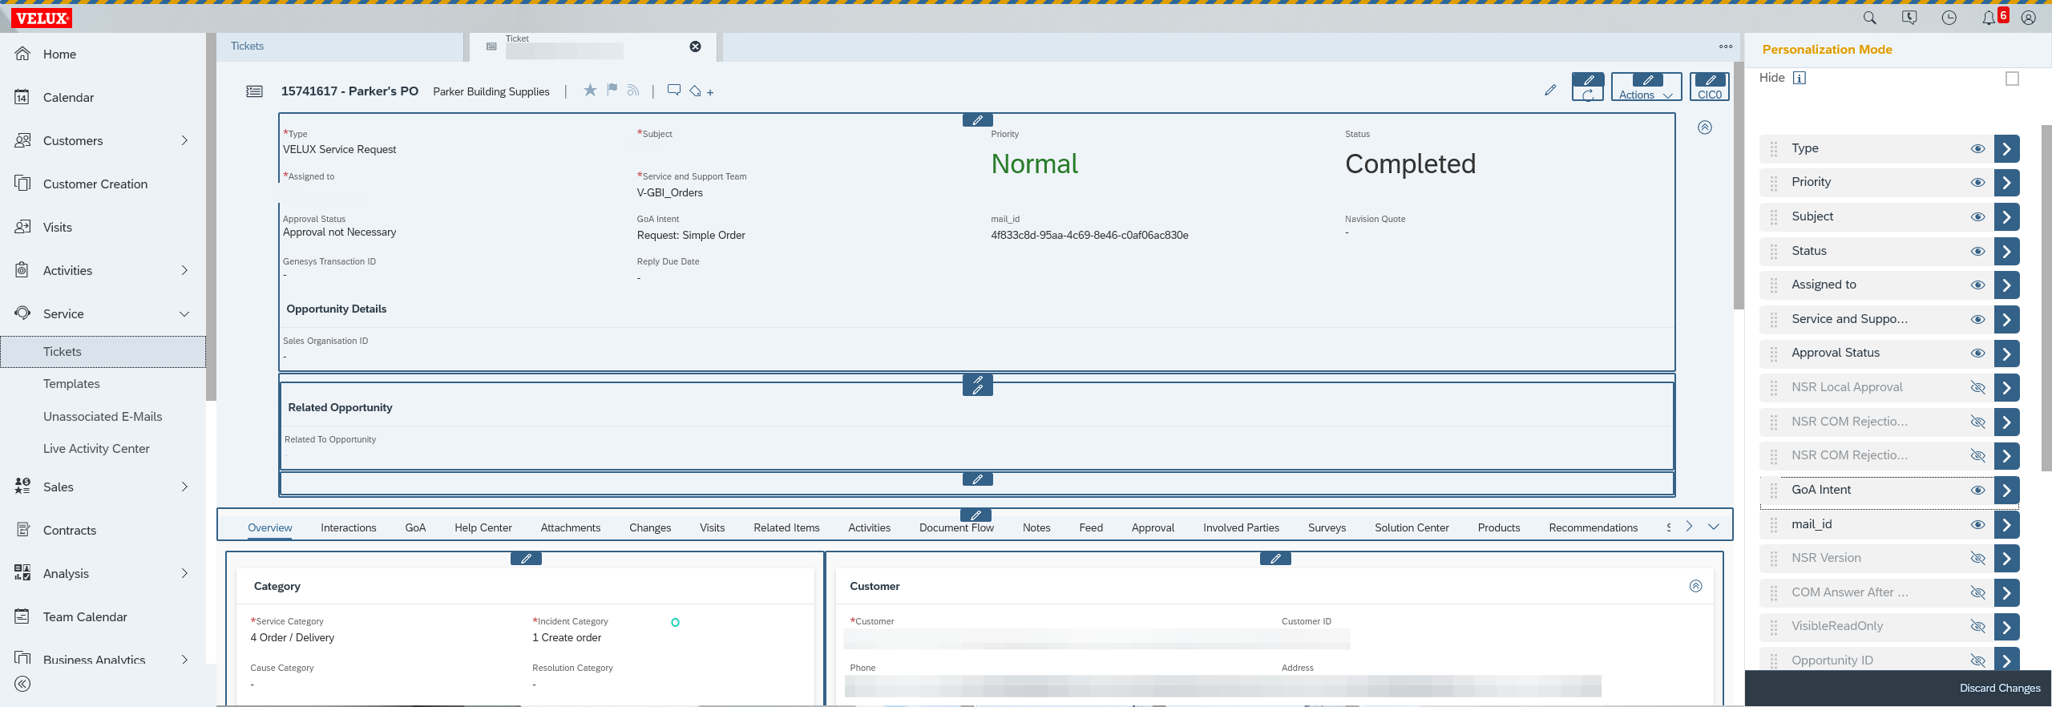The width and height of the screenshot is (2052, 707).
Task: Click the main content vertical scrollbar
Action: 1738,187
